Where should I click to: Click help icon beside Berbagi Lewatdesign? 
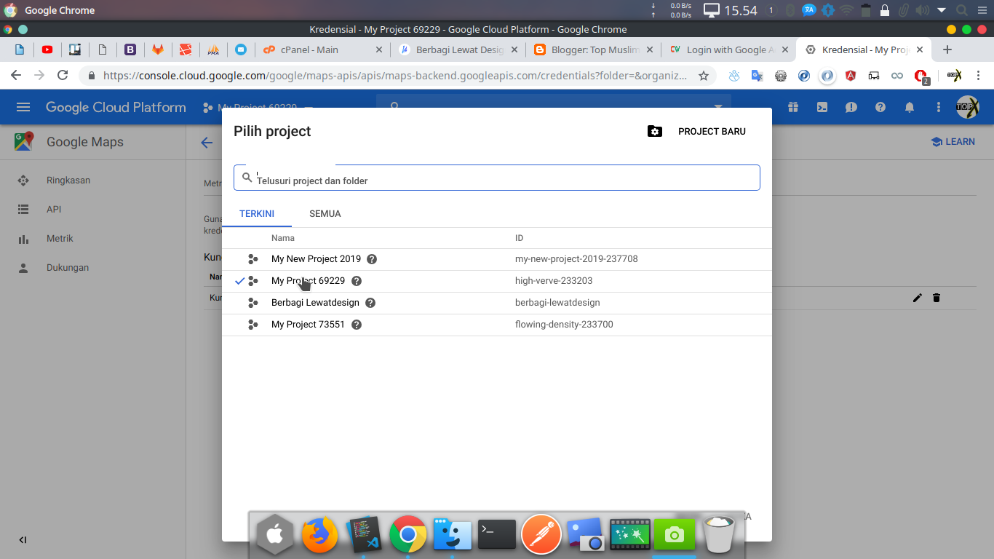(370, 303)
